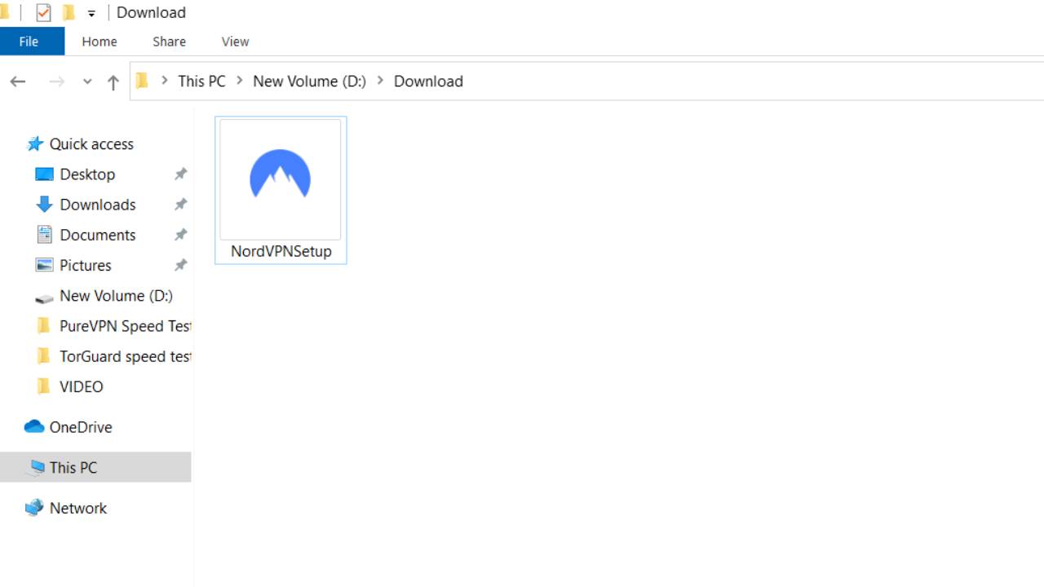Click the Properties checkmark quick access icon
Screen dimensions: 1044x587
(x=43, y=12)
